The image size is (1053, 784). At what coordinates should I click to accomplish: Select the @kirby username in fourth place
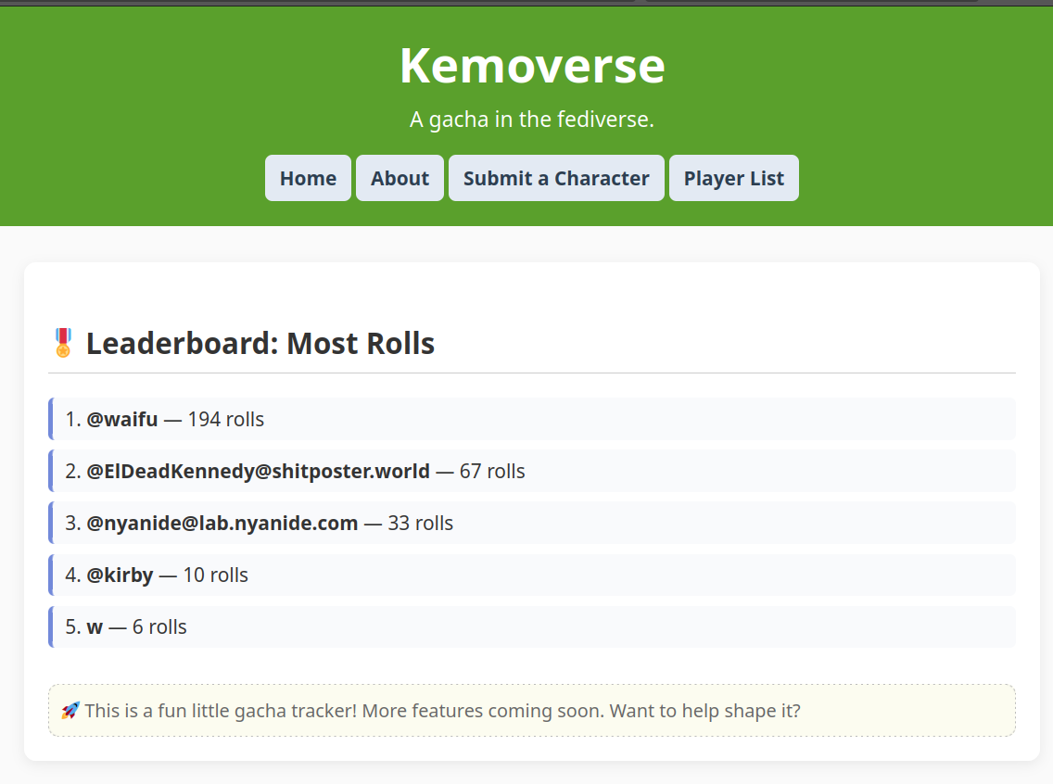(x=120, y=575)
